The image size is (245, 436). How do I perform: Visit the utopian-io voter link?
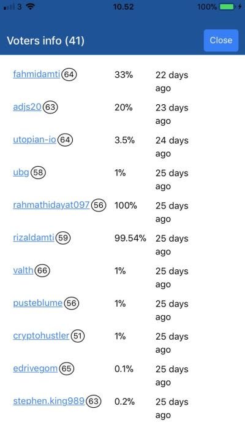35,140
